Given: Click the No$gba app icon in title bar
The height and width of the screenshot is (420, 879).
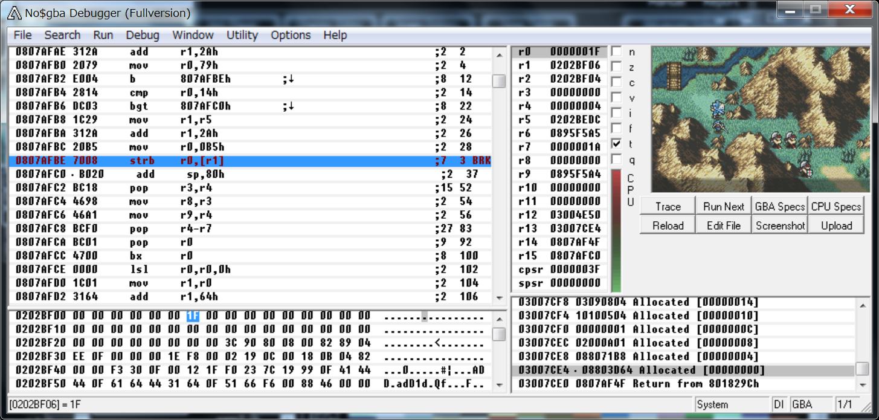Looking at the screenshot, I should click(13, 13).
